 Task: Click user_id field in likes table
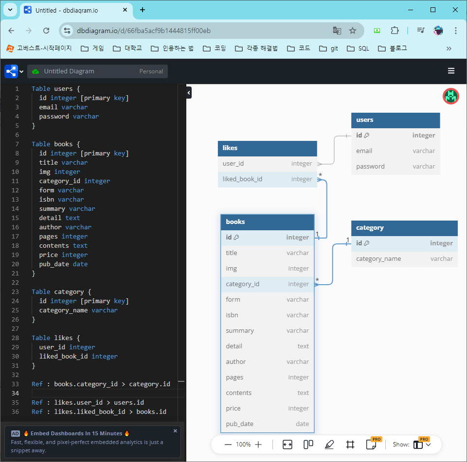tap(267, 164)
